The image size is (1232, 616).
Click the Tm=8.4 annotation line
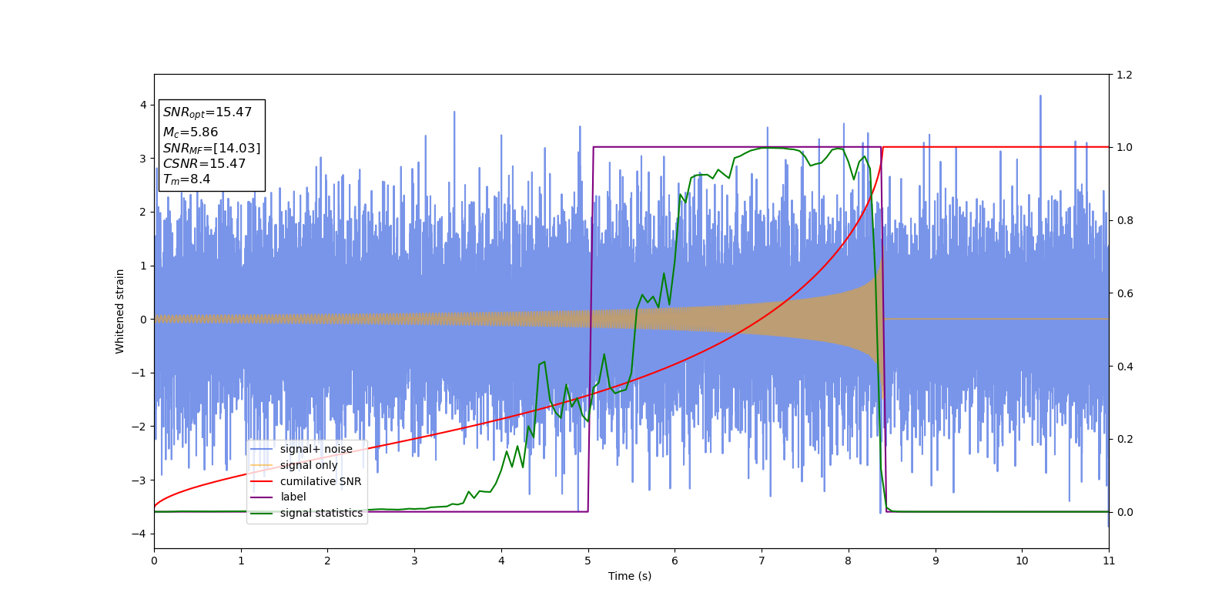coord(186,179)
